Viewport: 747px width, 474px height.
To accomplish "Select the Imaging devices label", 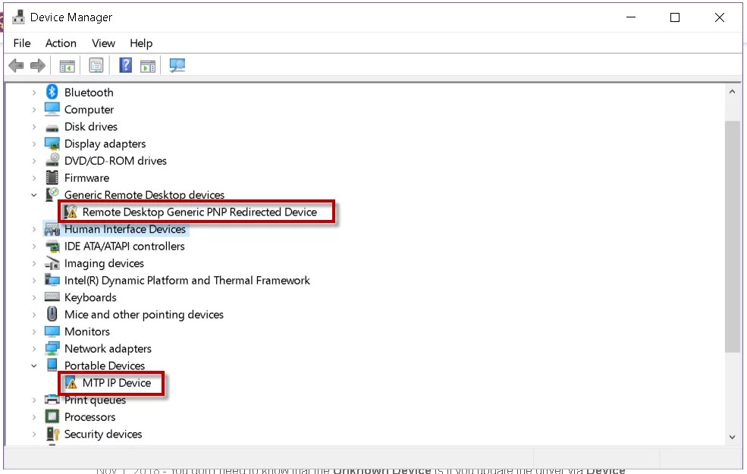I will pos(104,263).
